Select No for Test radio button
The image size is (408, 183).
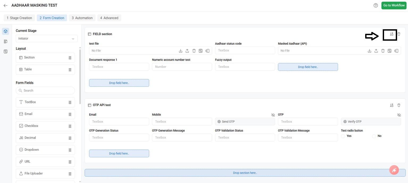[x=374, y=136]
